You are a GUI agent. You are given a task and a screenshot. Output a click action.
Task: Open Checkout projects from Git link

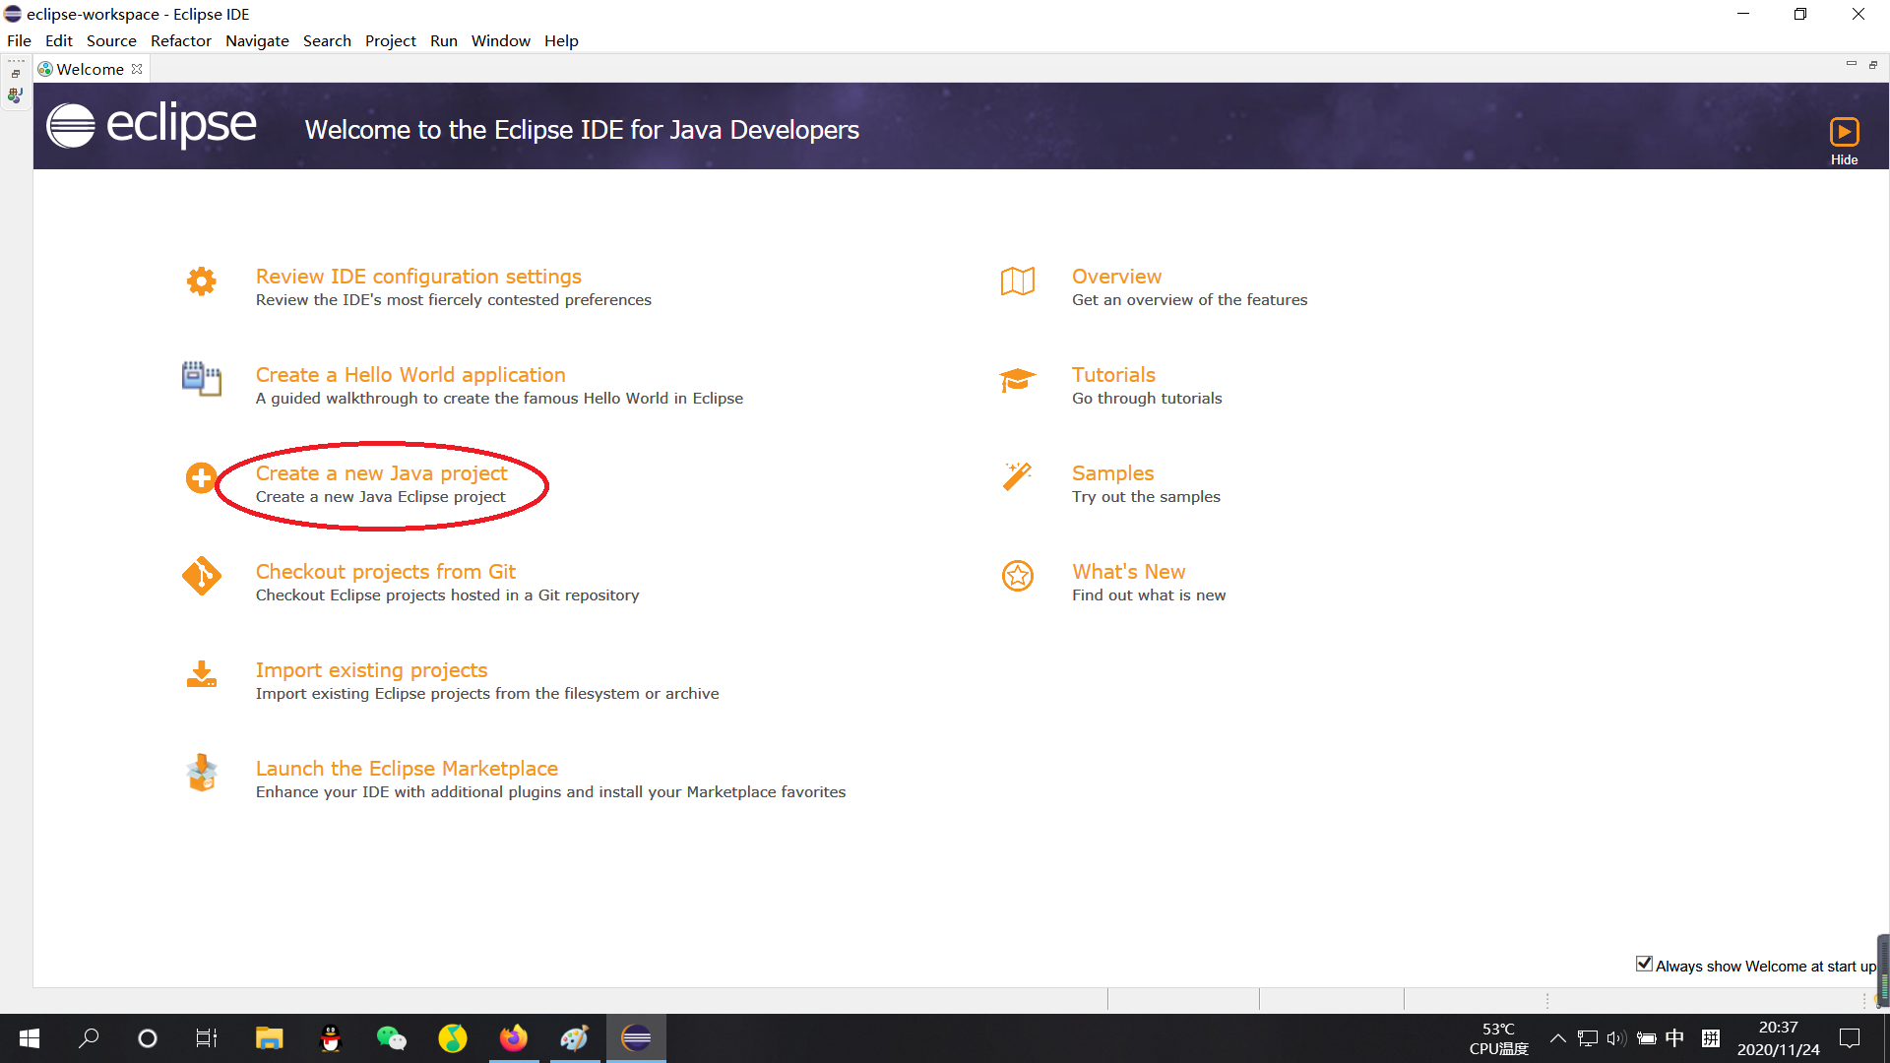point(385,572)
